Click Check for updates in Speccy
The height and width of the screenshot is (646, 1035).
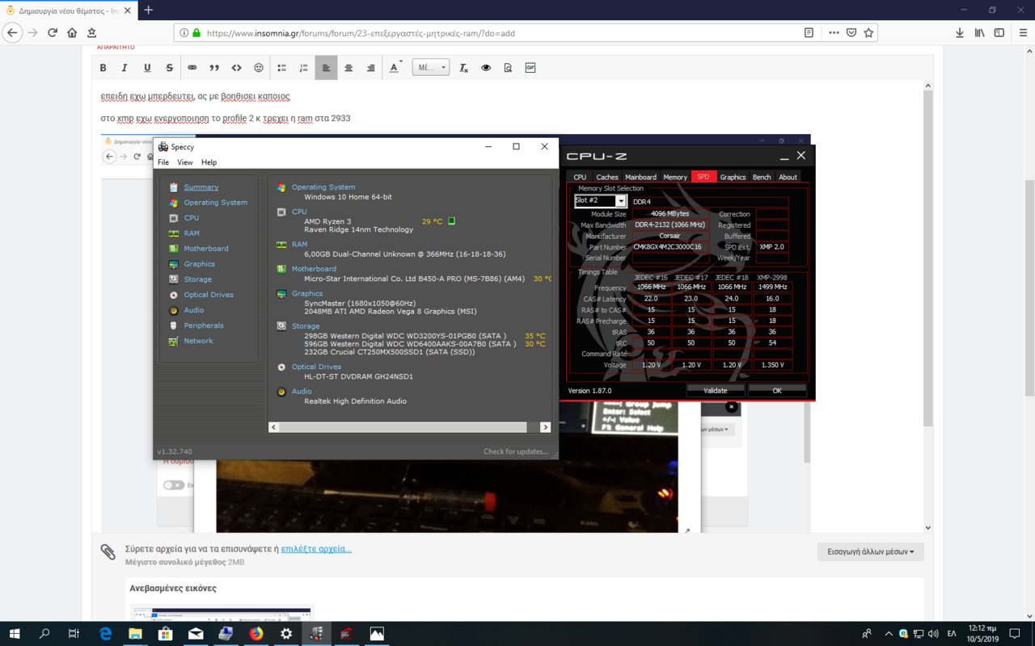(x=515, y=451)
